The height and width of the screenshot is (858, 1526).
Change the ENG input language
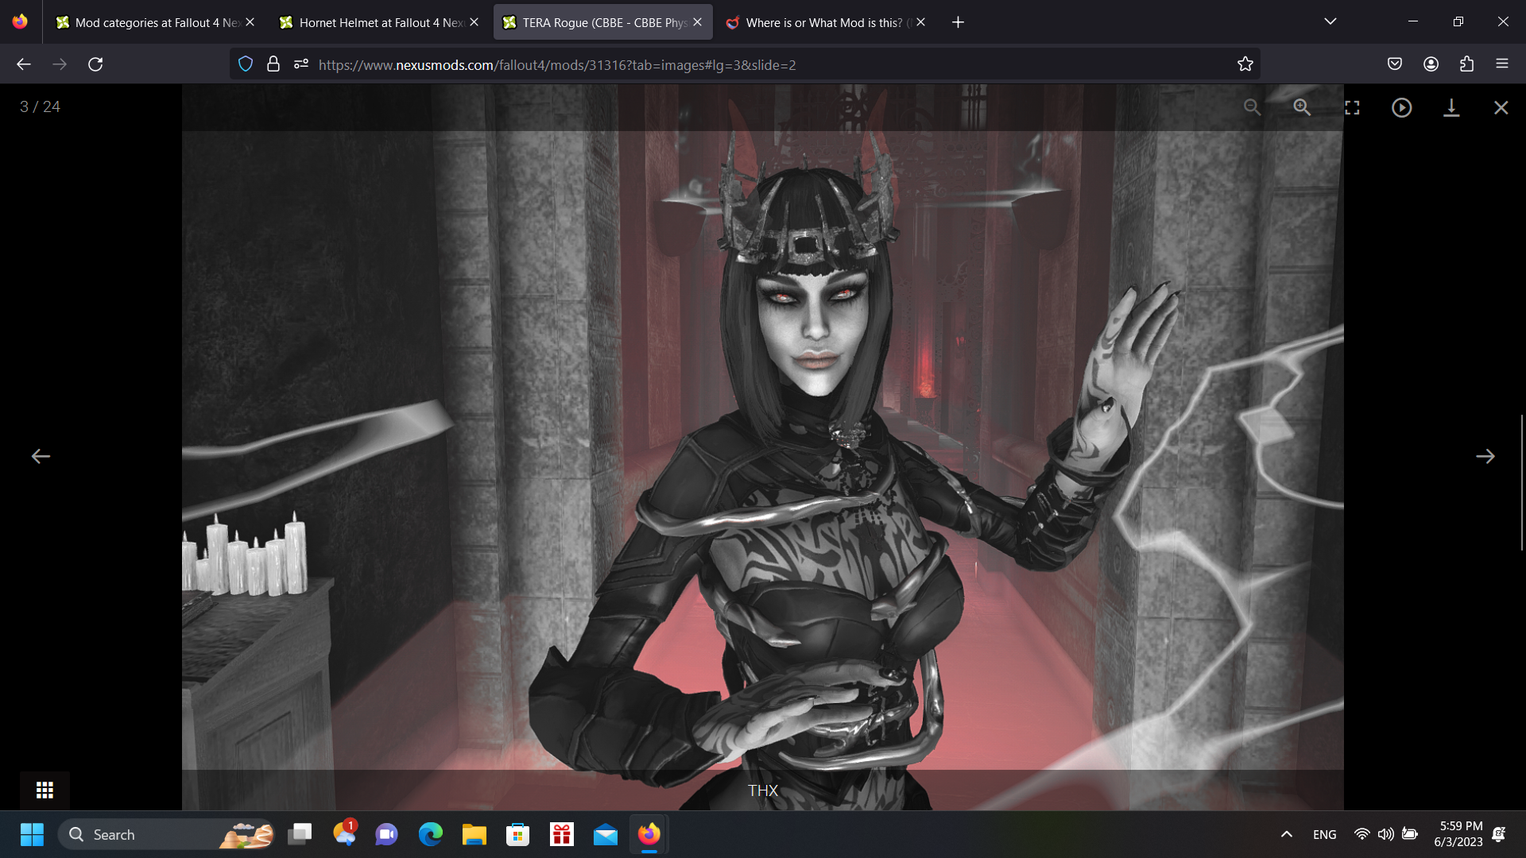[x=1325, y=834]
